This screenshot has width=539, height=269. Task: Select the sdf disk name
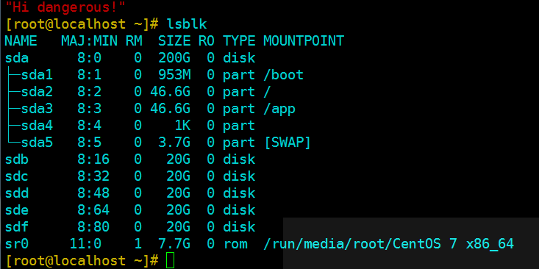tap(16, 227)
